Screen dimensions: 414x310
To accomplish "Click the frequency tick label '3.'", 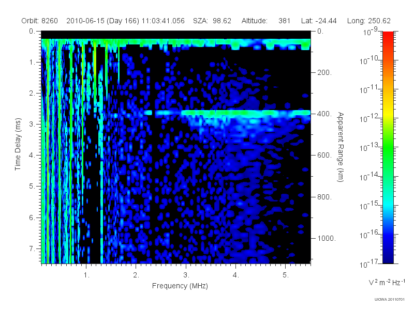I will click(186, 275).
